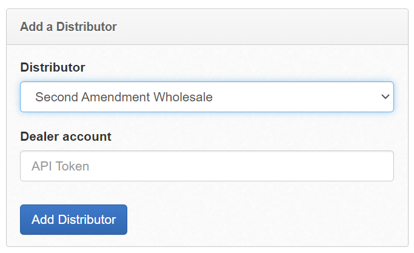Click the word Distributor in the panel title
The width and height of the screenshot is (414, 253).
tap(86, 27)
